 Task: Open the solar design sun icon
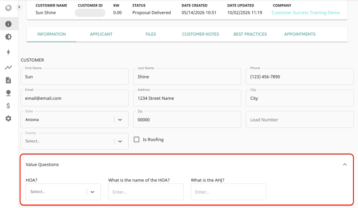coord(9,37)
